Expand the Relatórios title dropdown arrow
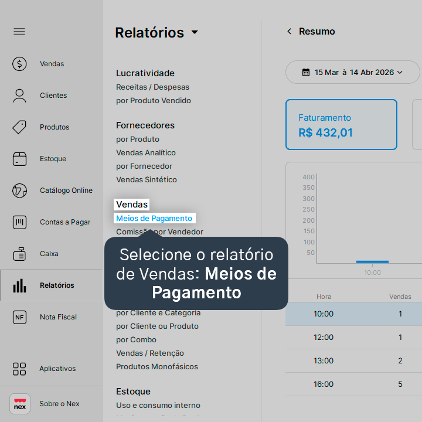The width and height of the screenshot is (422, 422). (x=195, y=32)
